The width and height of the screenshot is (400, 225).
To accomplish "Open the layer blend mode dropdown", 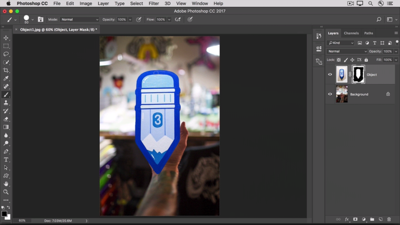I will pos(347,51).
